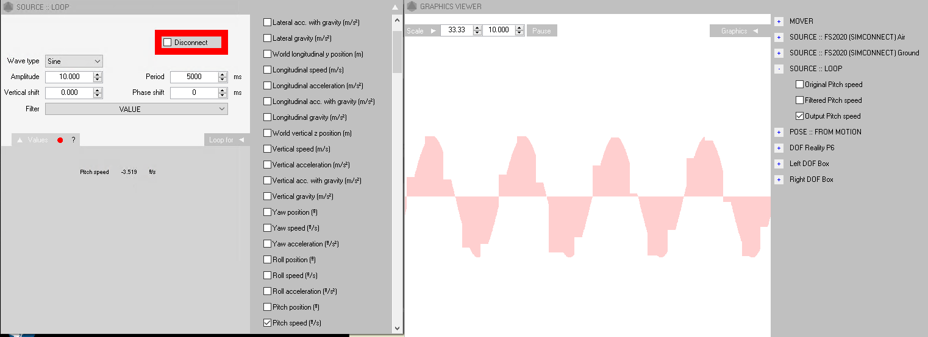Click the Scale label tab
Viewport: 928px width, 337px height.
pyautogui.click(x=415, y=30)
